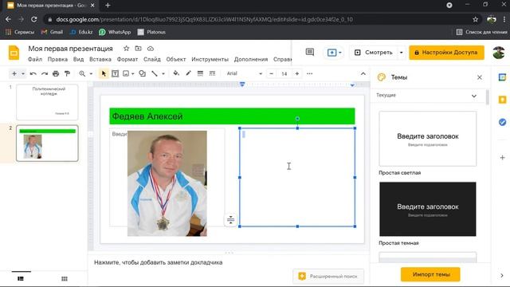
Task: Select the shape tool
Action: (x=142, y=73)
